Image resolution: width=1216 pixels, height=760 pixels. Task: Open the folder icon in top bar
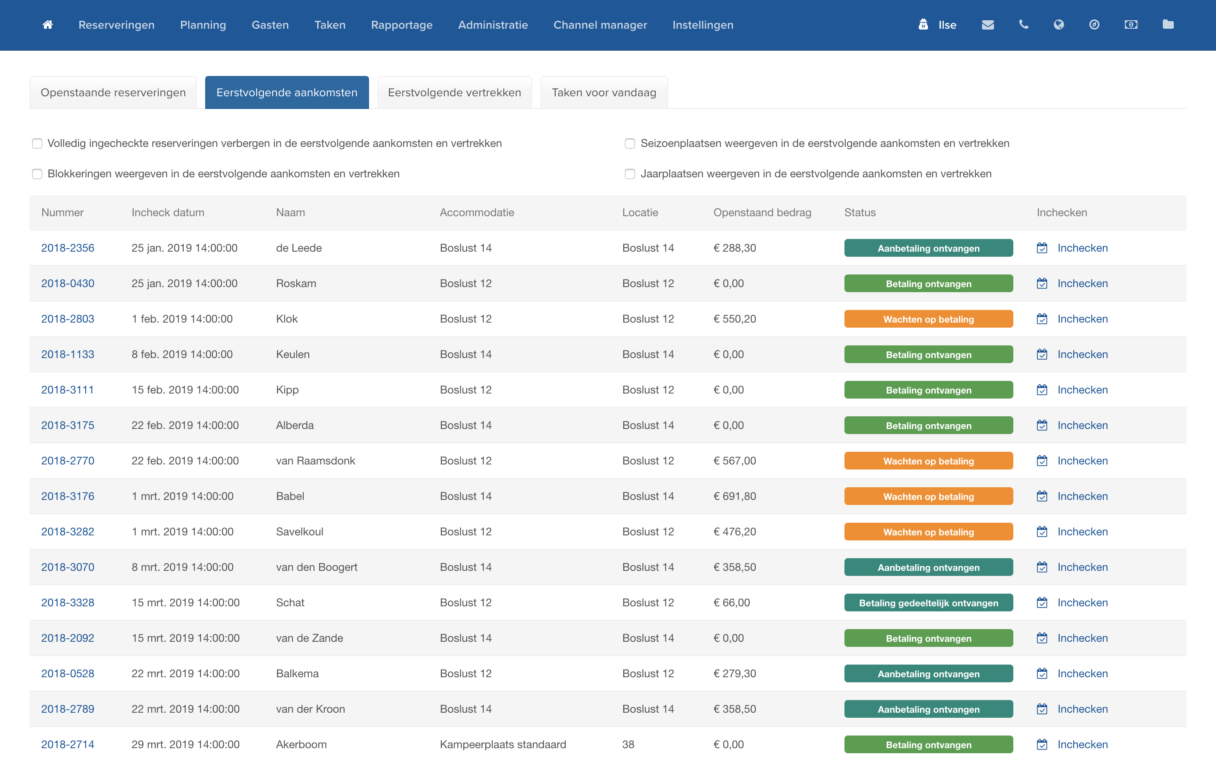click(1168, 24)
